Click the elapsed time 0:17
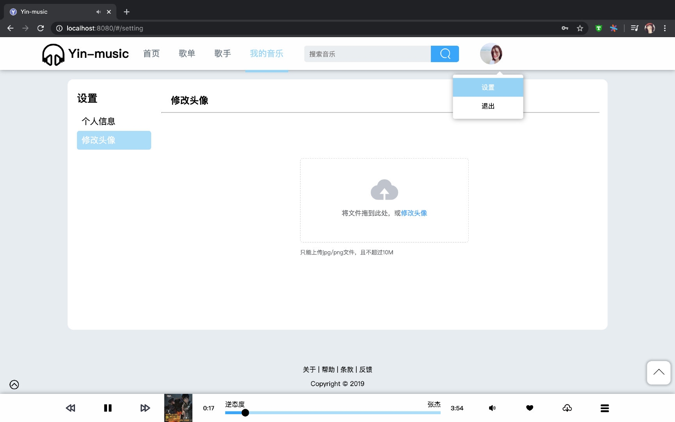 pyautogui.click(x=209, y=408)
